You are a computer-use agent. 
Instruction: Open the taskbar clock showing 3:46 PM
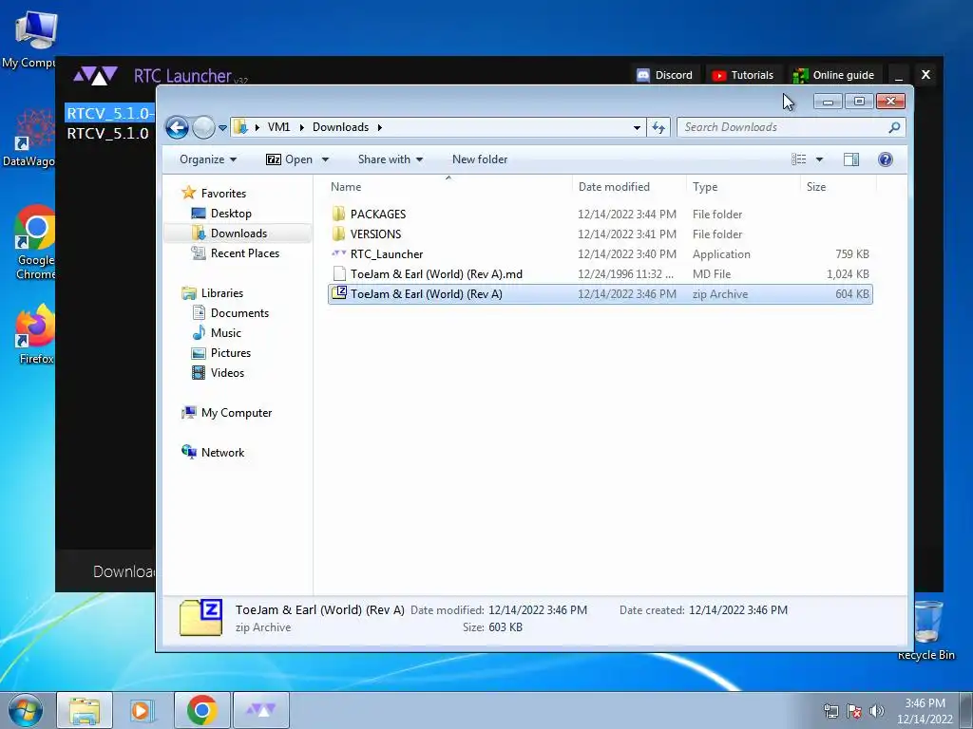coord(925,711)
